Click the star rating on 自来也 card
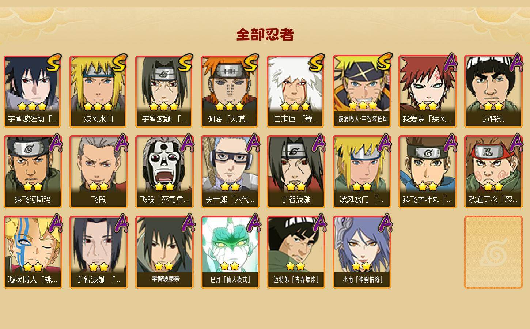Viewport: 530px width, 329px height. click(x=295, y=106)
